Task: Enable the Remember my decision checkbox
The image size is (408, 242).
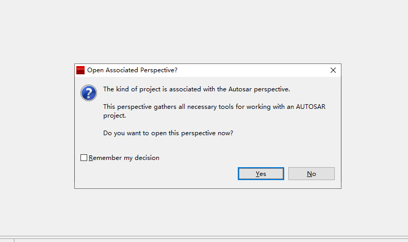Action: pos(84,158)
